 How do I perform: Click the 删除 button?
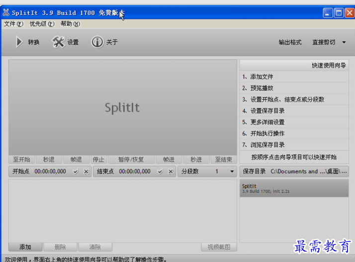60,247
